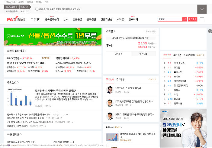The width and height of the screenshot is (212, 148).
Task: Select the 나의관심종목 tab
Action: click(x=12, y=12)
